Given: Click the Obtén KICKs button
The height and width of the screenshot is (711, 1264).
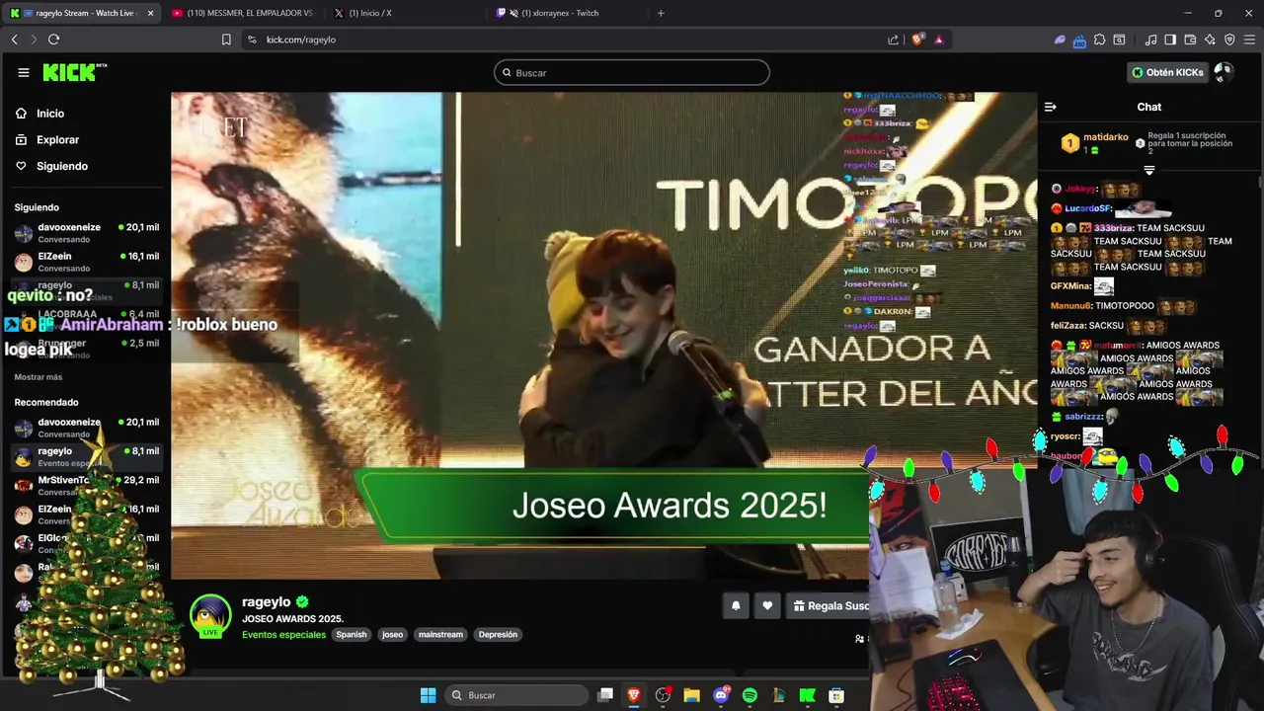Looking at the screenshot, I should pos(1168,72).
